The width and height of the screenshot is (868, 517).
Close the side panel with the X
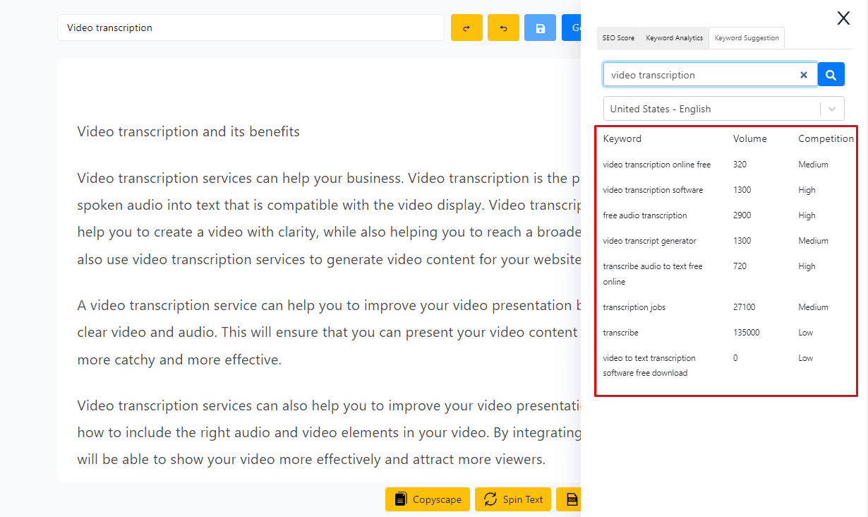[843, 18]
